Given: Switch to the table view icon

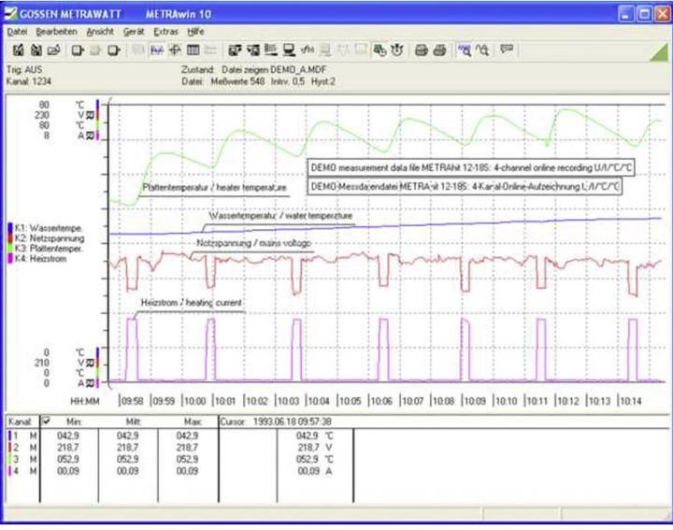Looking at the screenshot, I should 193,50.
